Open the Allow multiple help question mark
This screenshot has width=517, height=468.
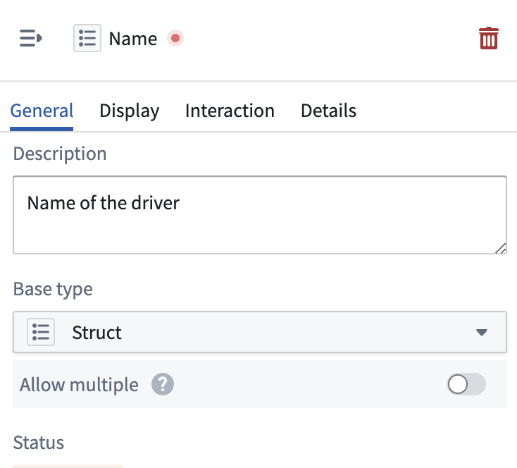pos(163,384)
